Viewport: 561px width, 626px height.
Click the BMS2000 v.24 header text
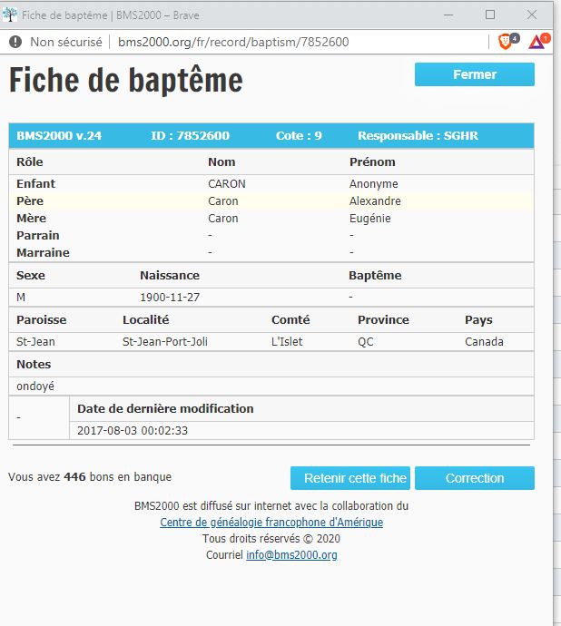[59, 136]
